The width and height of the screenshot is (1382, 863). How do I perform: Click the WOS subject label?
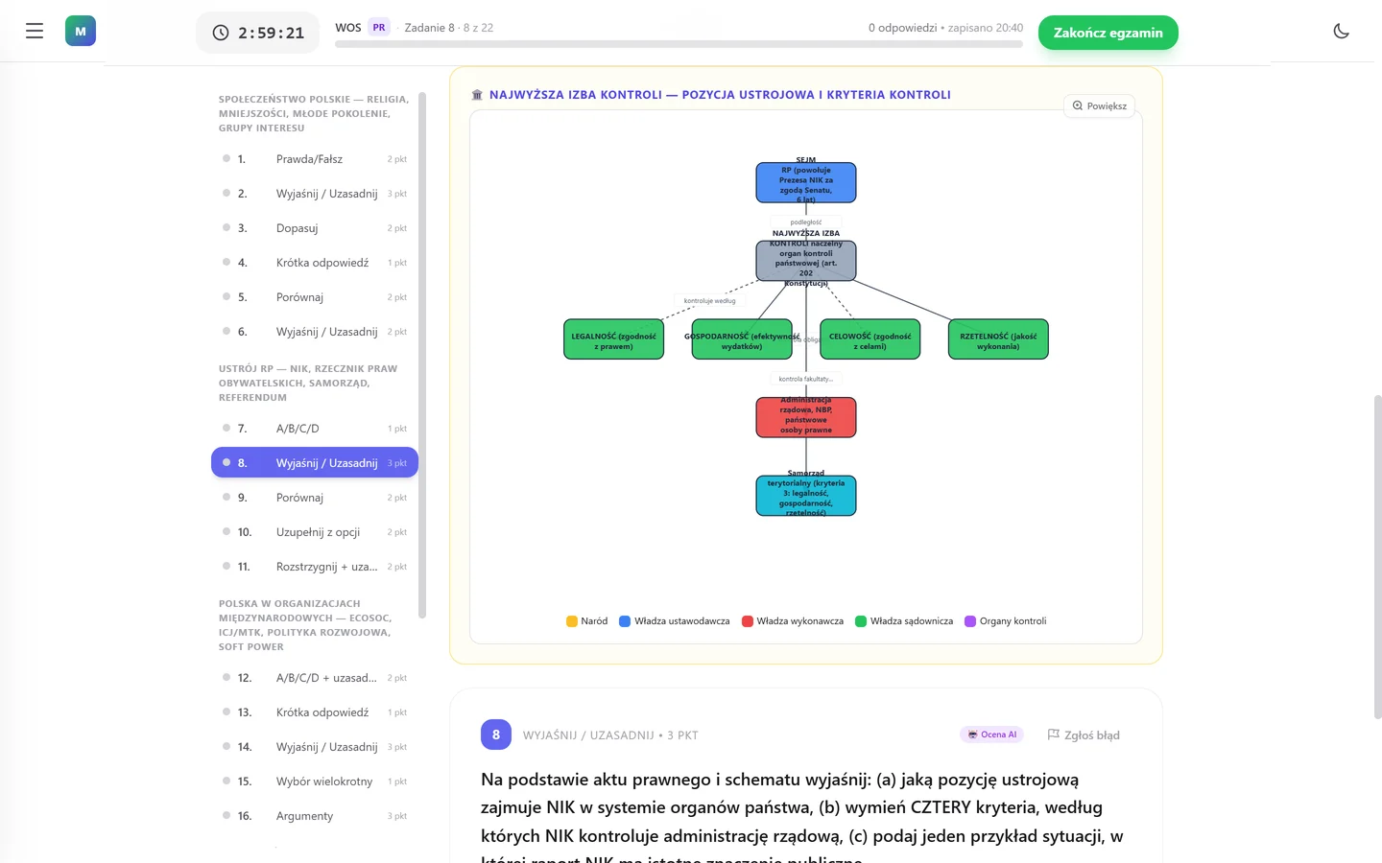348,28
